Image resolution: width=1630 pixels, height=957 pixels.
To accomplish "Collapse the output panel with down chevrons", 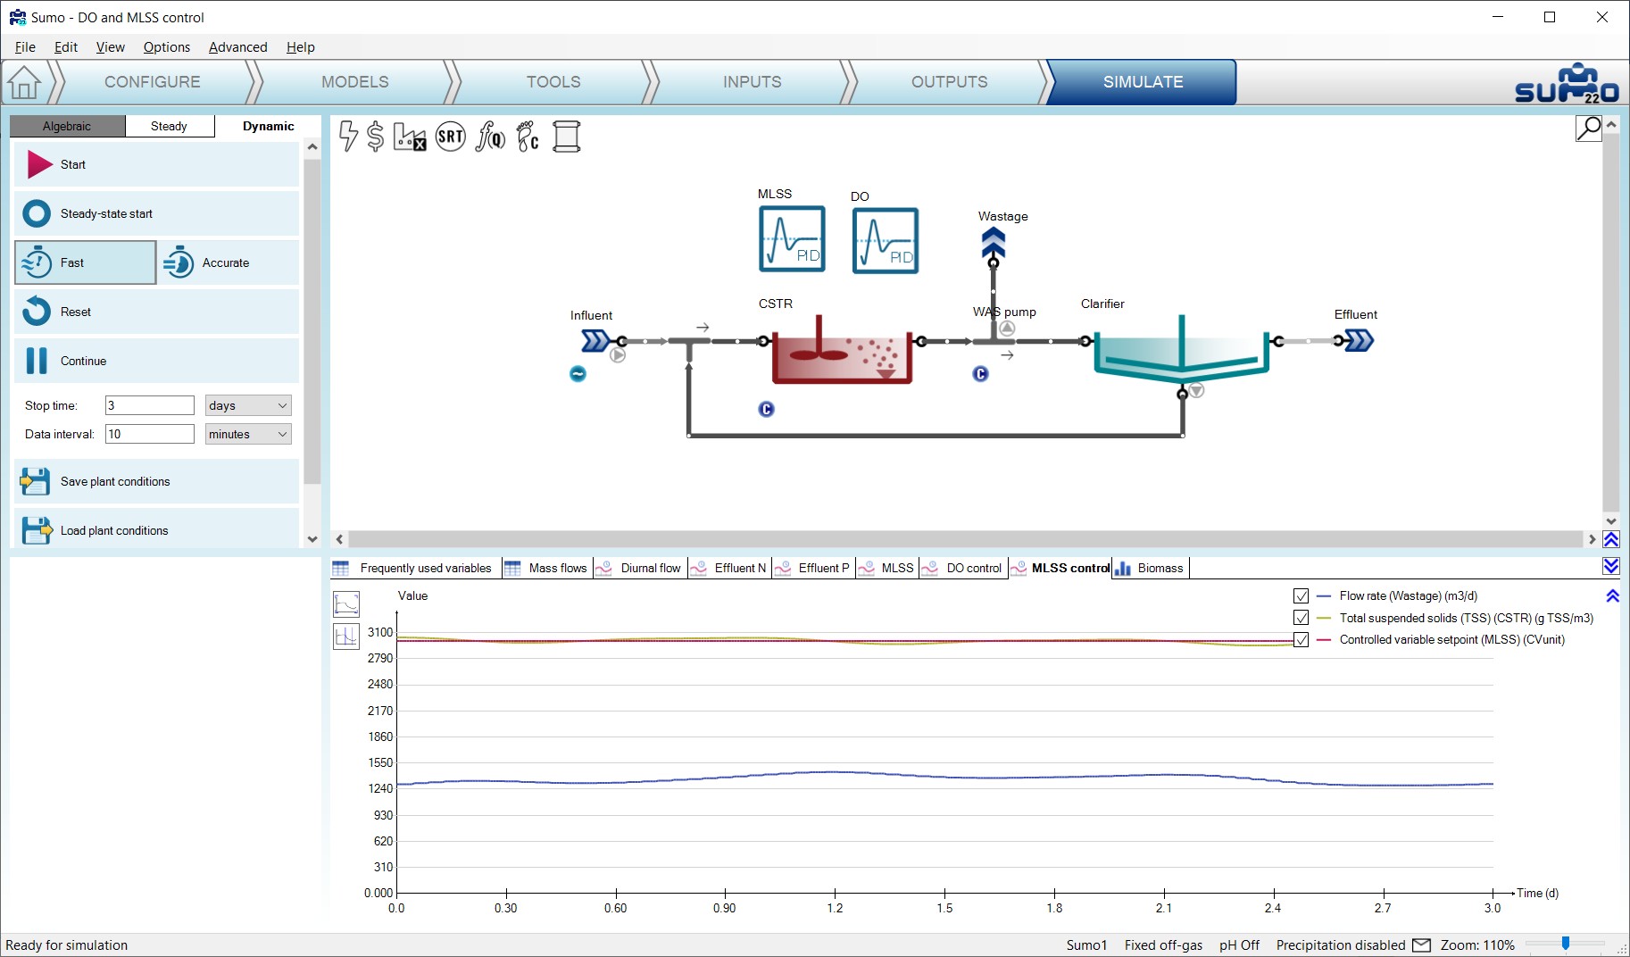I will point(1611,566).
